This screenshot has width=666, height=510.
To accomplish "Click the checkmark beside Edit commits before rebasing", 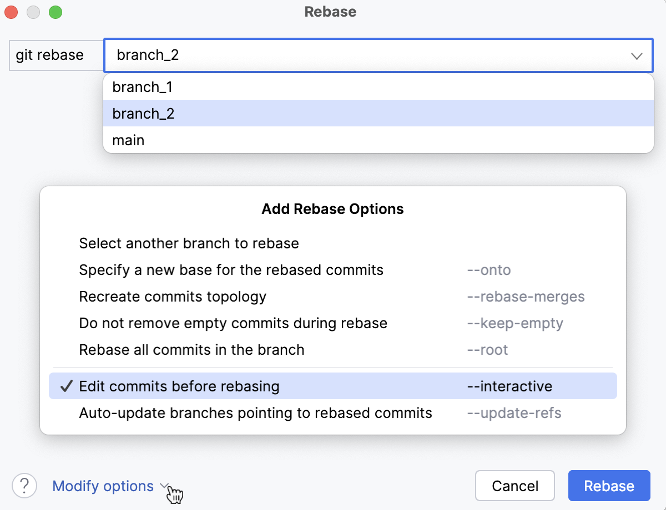I will [66, 386].
